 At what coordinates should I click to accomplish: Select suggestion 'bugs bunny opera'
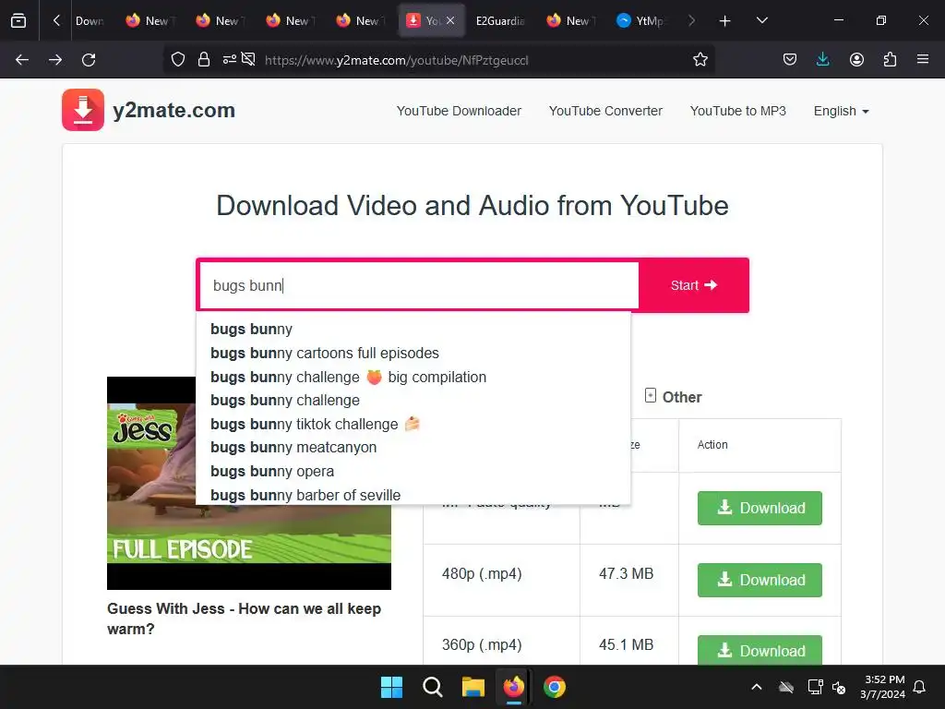413,472
